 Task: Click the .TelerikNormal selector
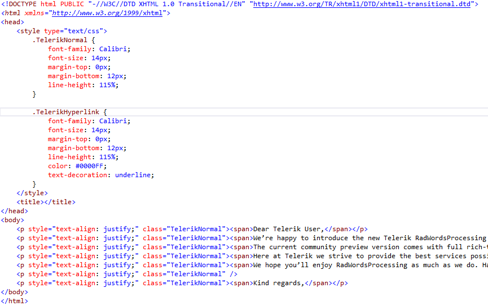point(60,40)
